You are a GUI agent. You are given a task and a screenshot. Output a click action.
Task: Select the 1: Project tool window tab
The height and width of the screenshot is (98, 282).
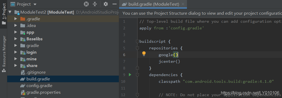(x=4, y=14)
